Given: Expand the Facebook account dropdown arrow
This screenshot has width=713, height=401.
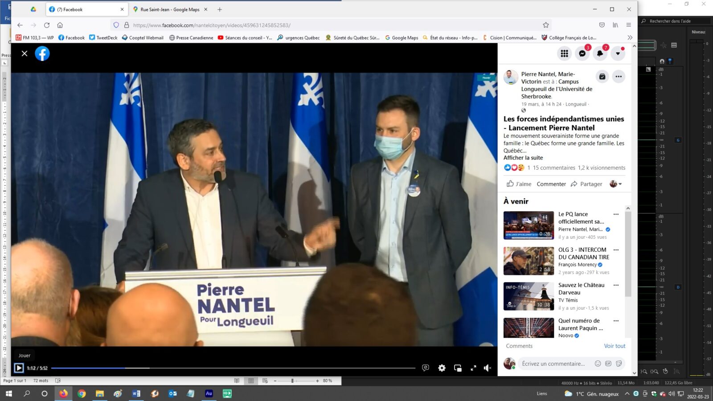Looking at the screenshot, I should [618, 53].
